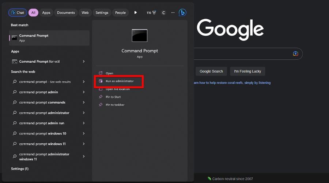Click search icon beside 'command prompt admin'
The width and height of the screenshot is (329, 183).
point(15,92)
